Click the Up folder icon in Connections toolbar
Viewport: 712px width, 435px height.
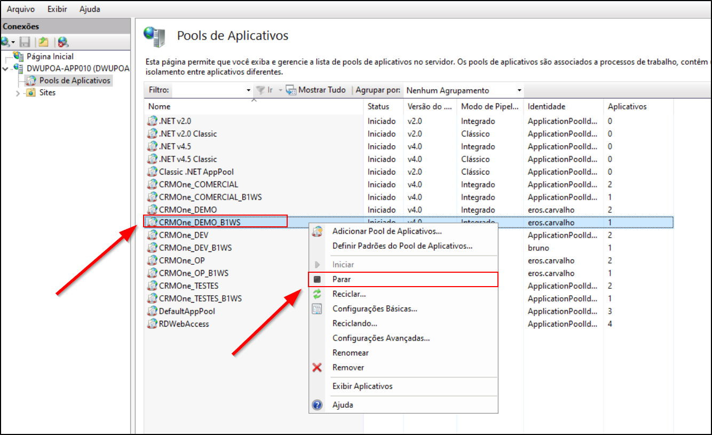(44, 42)
